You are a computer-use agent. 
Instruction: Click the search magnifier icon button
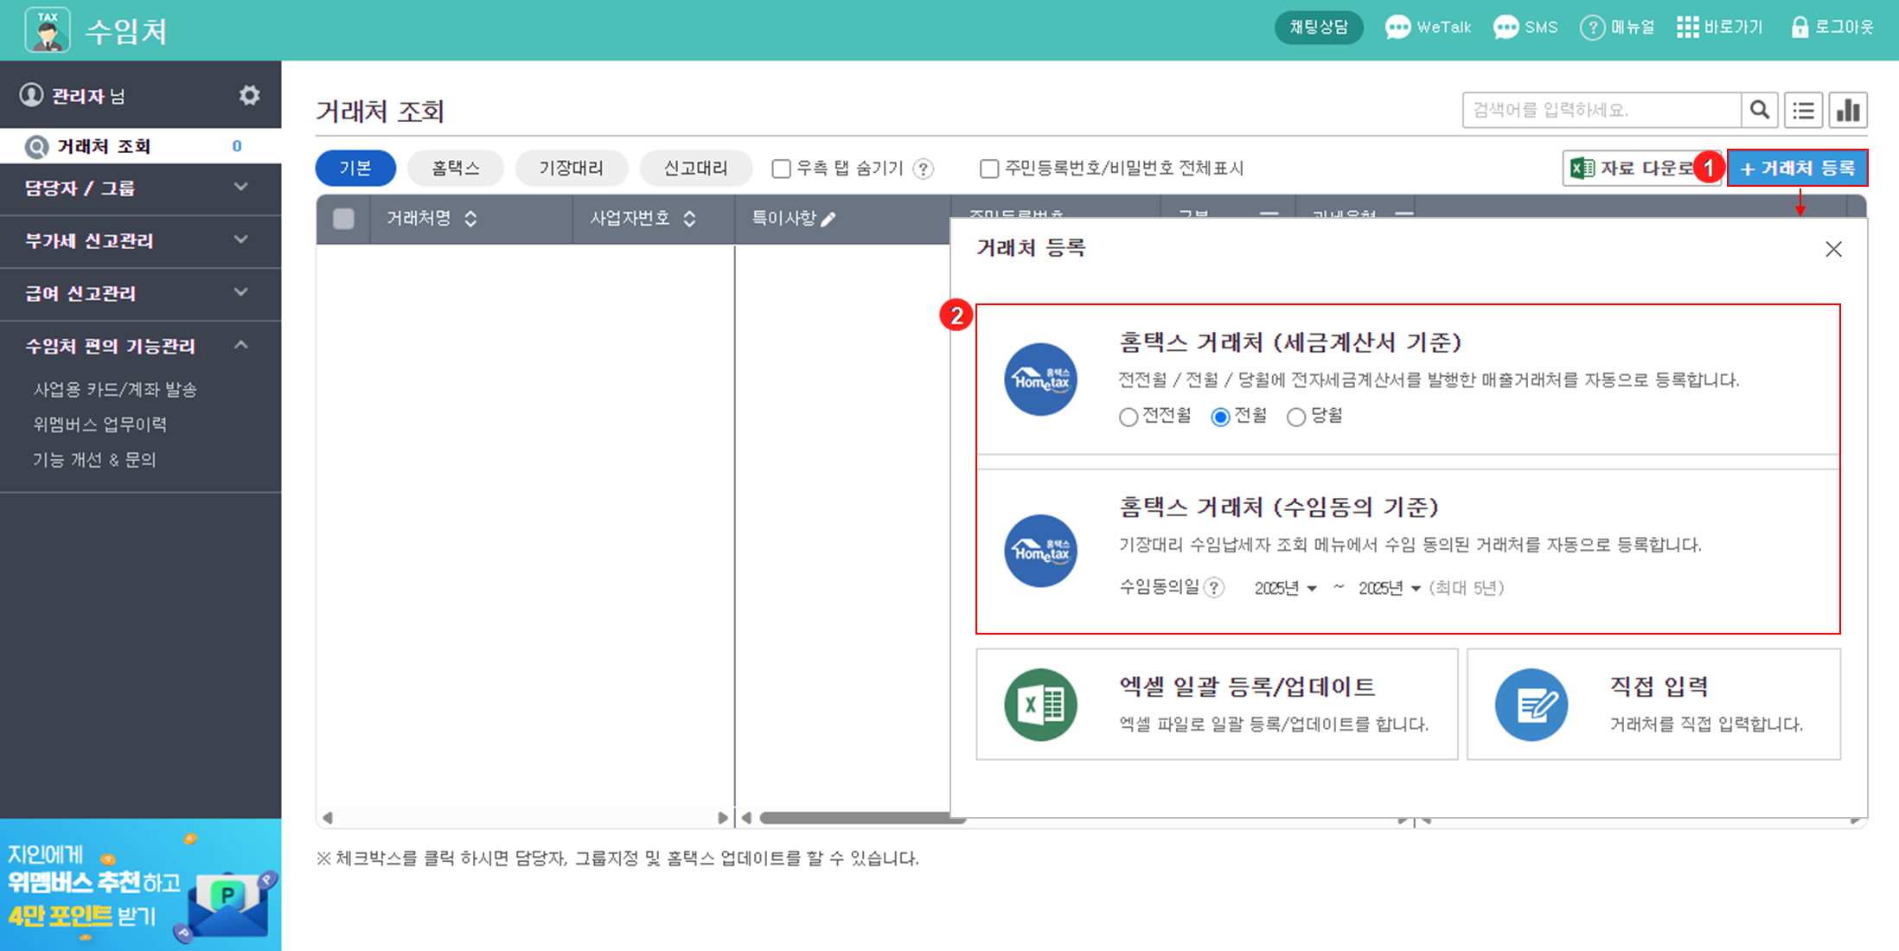[x=1759, y=110]
